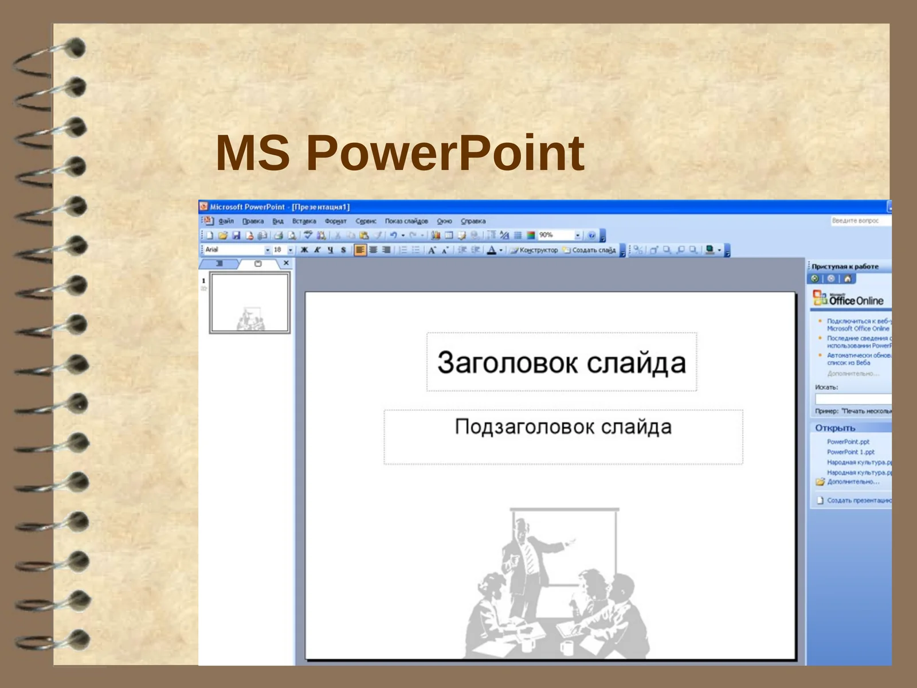Click the numbered list icon
917x688 pixels.
pyautogui.click(x=403, y=250)
